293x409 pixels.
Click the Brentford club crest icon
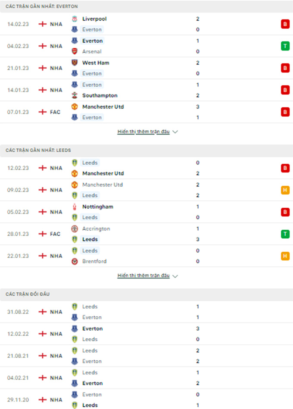pyautogui.click(x=75, y=261)
